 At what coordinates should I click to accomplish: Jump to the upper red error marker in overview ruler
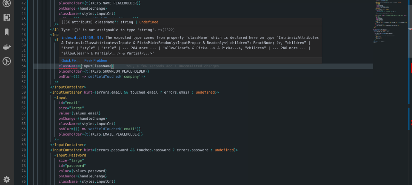pos(410,68)
